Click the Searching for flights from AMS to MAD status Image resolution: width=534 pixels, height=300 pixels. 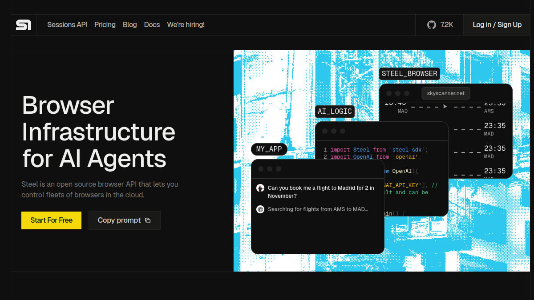pyautogui.click(x=318, y=209)
